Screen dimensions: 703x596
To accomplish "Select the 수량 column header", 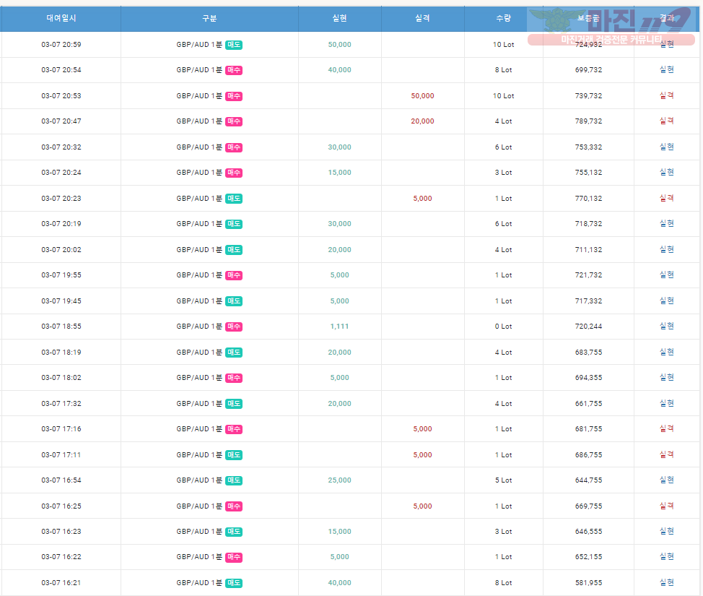I will 504,18.
